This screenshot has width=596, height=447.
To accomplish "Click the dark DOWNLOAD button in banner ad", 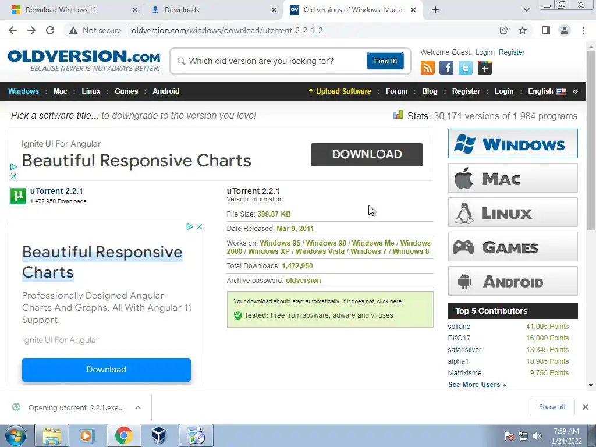I will coord(367,154).
